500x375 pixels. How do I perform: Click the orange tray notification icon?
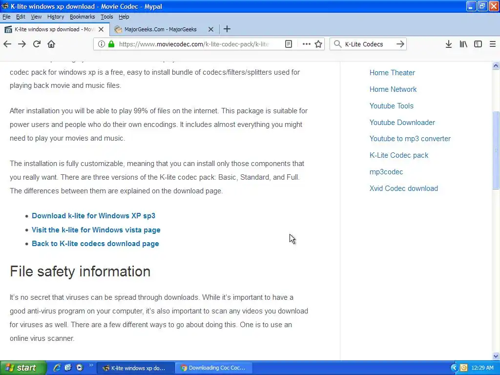464,368
